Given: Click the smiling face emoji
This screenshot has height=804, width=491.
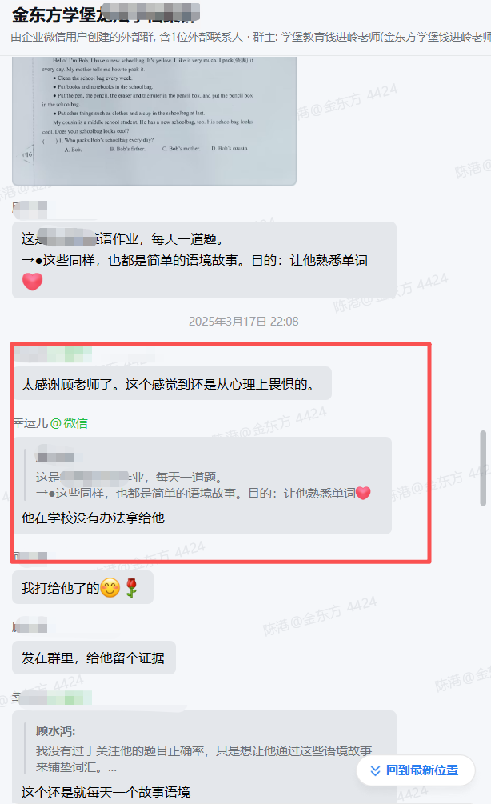Looking at the screenshot, I should pos(110,588).
